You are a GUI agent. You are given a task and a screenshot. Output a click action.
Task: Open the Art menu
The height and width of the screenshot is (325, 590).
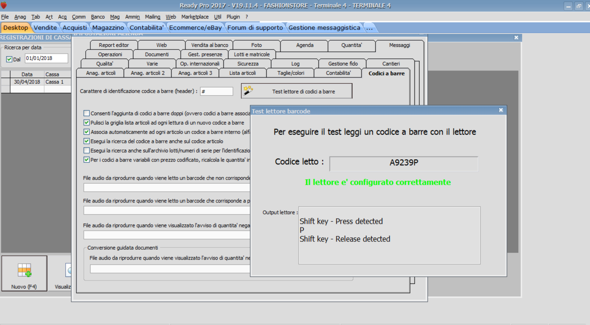pyautogui.click(x=49, y=17)
